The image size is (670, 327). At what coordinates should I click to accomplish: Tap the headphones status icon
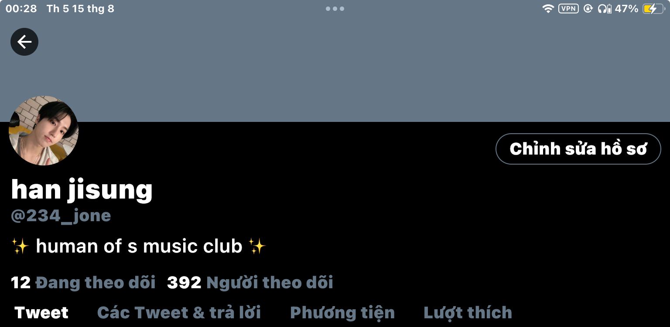coord(605,9)
